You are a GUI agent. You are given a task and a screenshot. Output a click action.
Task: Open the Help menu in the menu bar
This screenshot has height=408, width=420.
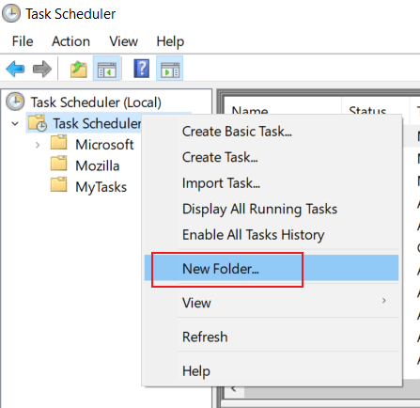(170, 41)
